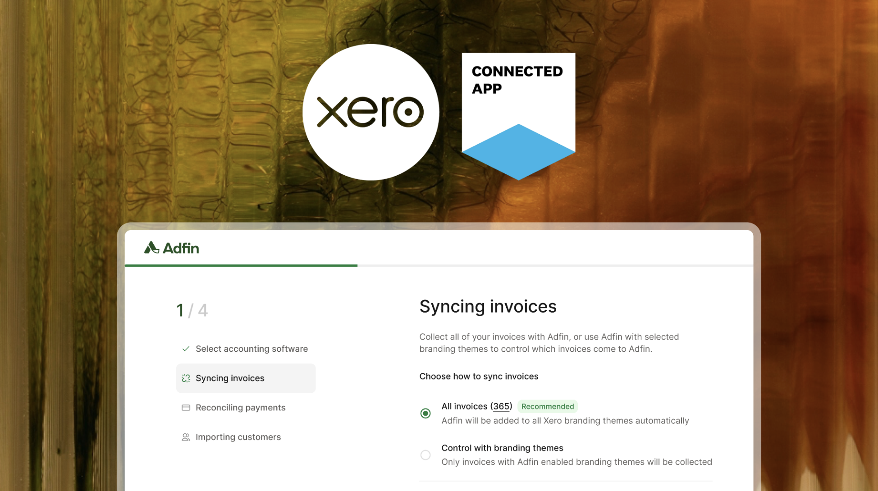Click the 1 / 4 step counter
The width and height of the screenshot is (878, 491).
coord(192,310)
